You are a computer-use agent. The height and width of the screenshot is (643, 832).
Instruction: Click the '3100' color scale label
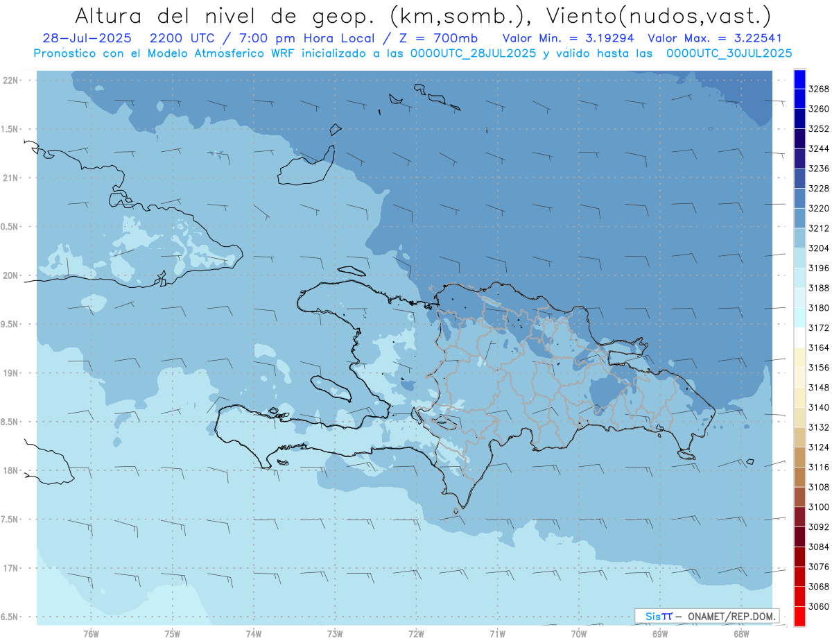coord(819,507)
